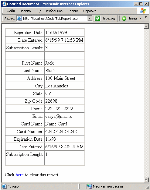Click the page icon in the address bar

click(19, 18)
